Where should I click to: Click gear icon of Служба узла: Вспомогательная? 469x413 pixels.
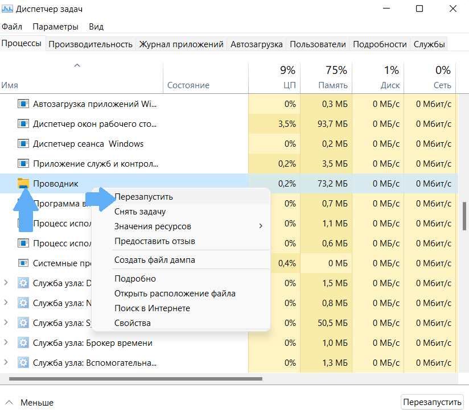tap(23, 362)
